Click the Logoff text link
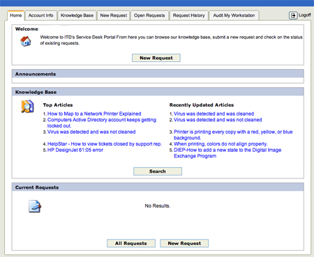 305,15
